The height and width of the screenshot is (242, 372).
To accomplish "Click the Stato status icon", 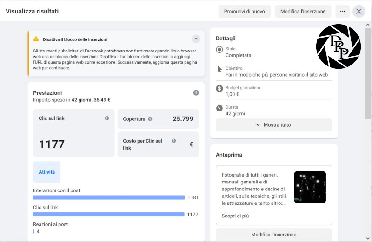I will pyautogui.click(x=219, y=50).
